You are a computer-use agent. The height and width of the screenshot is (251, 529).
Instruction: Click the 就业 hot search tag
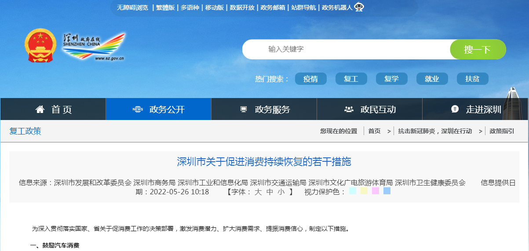432,79
